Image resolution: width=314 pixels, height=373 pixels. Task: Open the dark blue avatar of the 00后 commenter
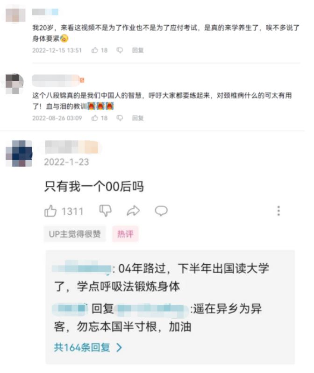(x=19, y=153)
